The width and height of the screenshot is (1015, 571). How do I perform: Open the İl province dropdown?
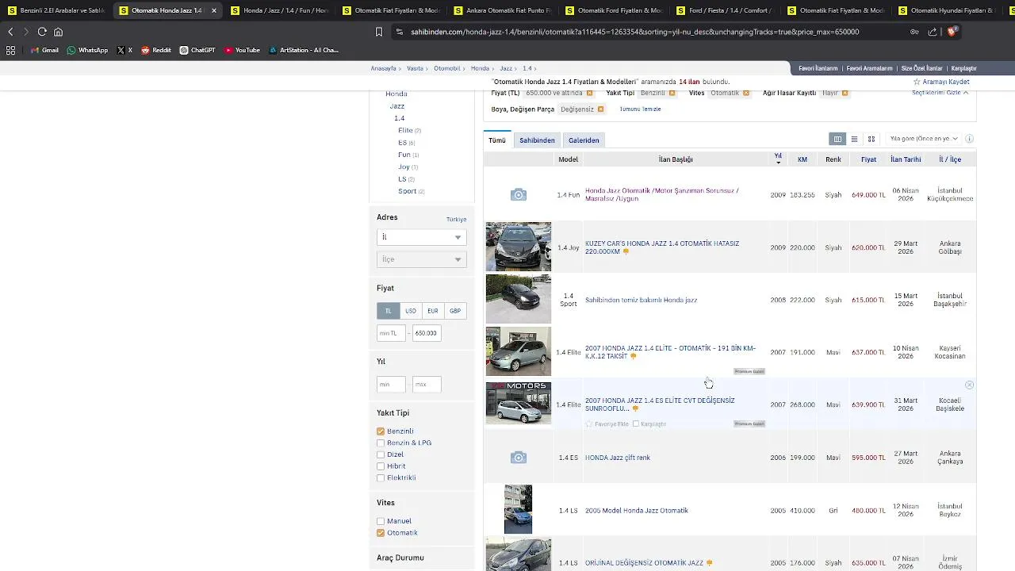[x=421, y=237]
